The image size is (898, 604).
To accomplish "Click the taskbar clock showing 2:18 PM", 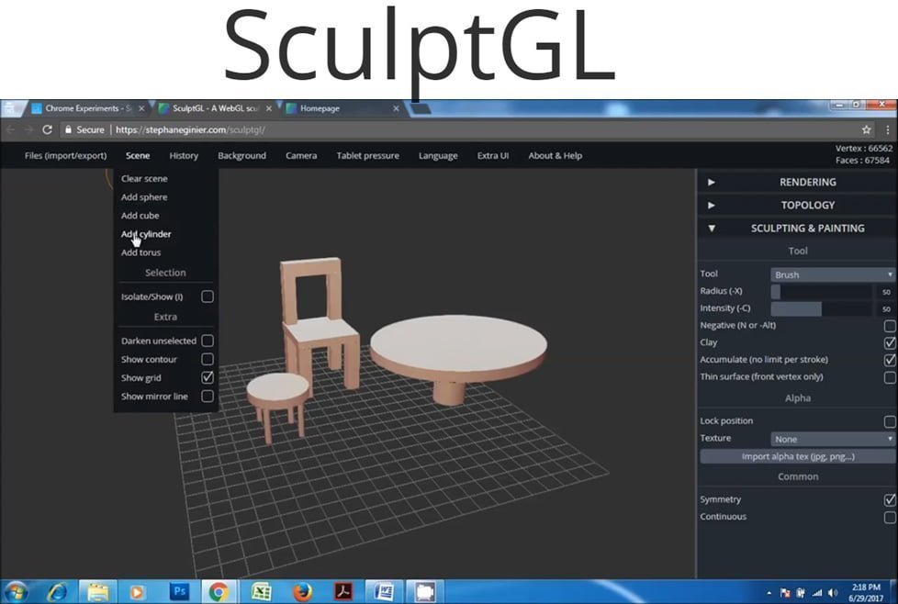I will click(865, 593).
